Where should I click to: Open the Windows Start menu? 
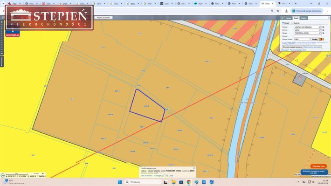120,182
